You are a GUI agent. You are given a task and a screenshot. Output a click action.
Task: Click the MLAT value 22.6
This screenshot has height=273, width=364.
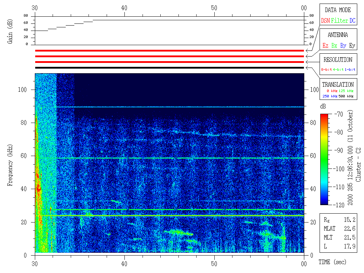[x=349, y=229]
